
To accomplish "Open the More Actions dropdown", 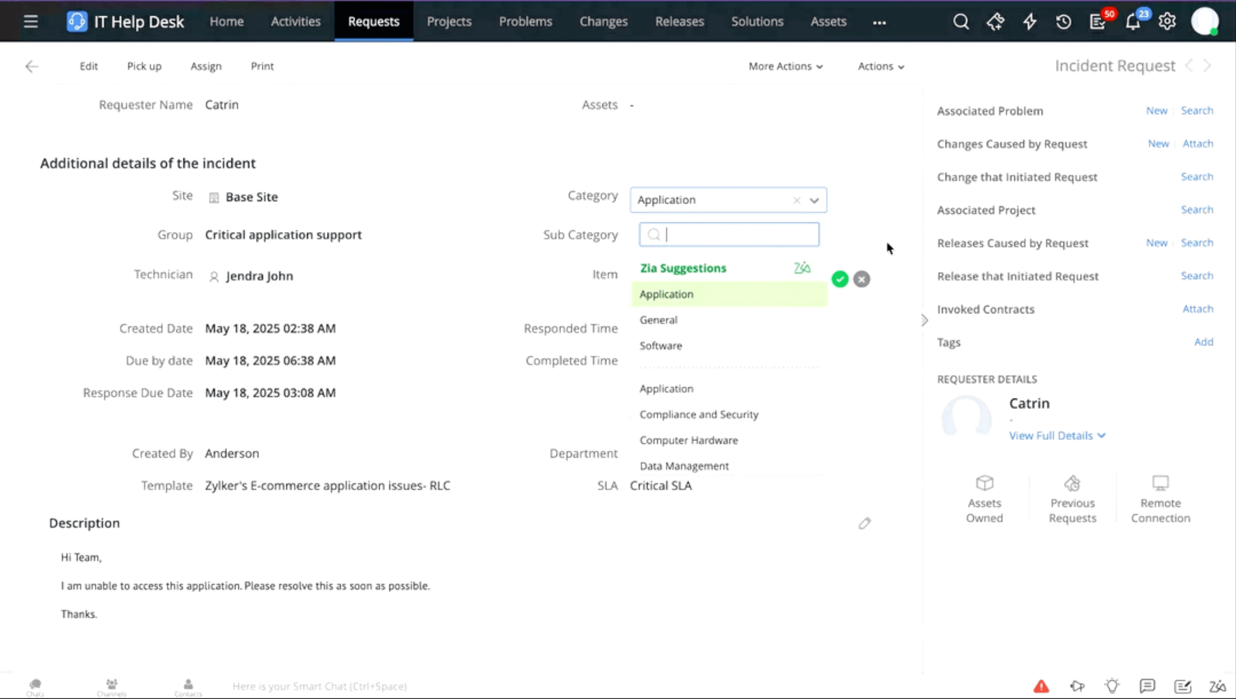I will [785, 66].
